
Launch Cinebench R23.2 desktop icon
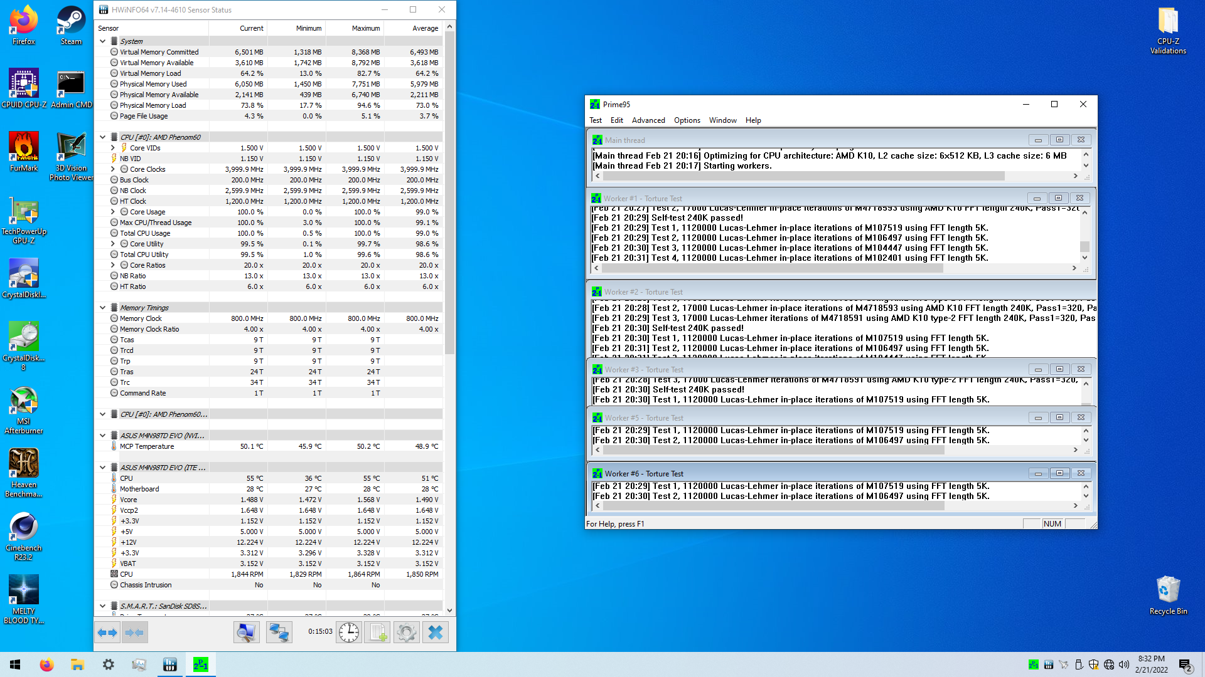[x=24, y=537]
